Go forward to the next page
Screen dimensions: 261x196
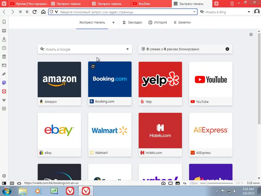point(13,12)
